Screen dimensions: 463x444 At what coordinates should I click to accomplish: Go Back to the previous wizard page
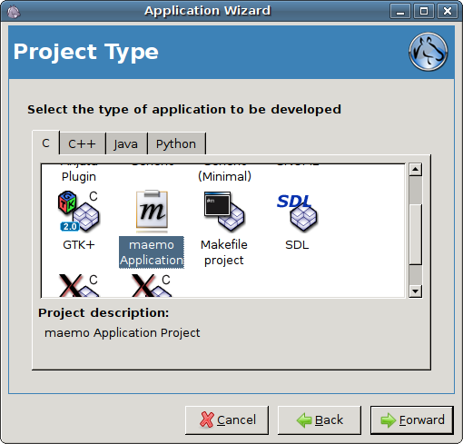click(320, 420)
